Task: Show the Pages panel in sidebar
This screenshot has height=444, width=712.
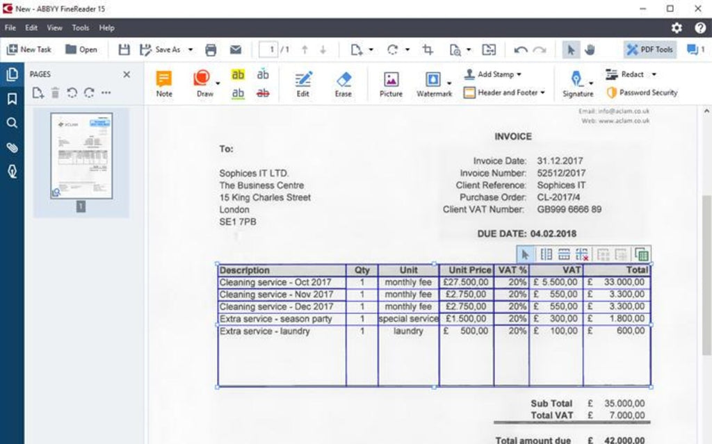Action: (13, 74)
